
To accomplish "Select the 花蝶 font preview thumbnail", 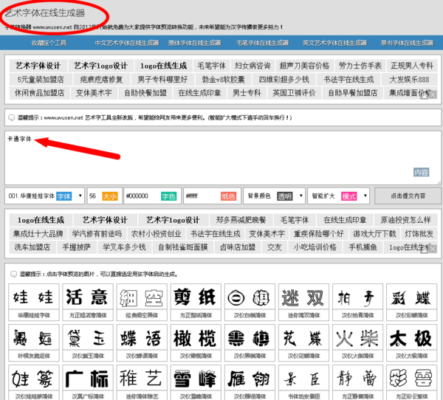I will tap(303, 343).
